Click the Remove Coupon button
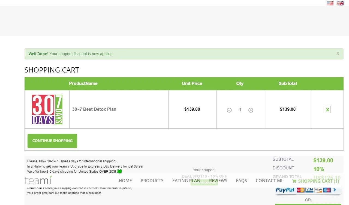Screen dimensions: 349x205 (204, 182)
